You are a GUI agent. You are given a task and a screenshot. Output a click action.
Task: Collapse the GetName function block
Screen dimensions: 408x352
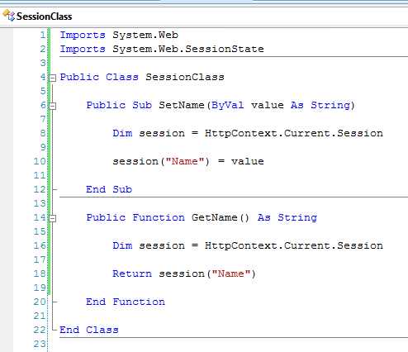(x=53, y=218)
